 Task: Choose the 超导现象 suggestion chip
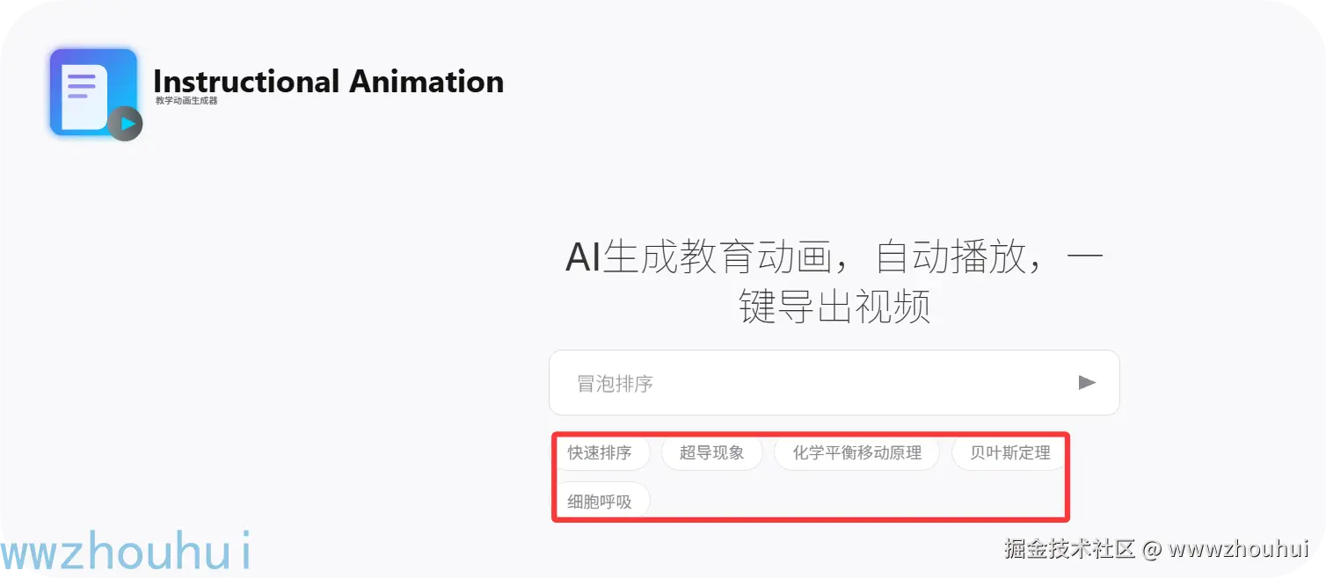[x=711, y=453]
